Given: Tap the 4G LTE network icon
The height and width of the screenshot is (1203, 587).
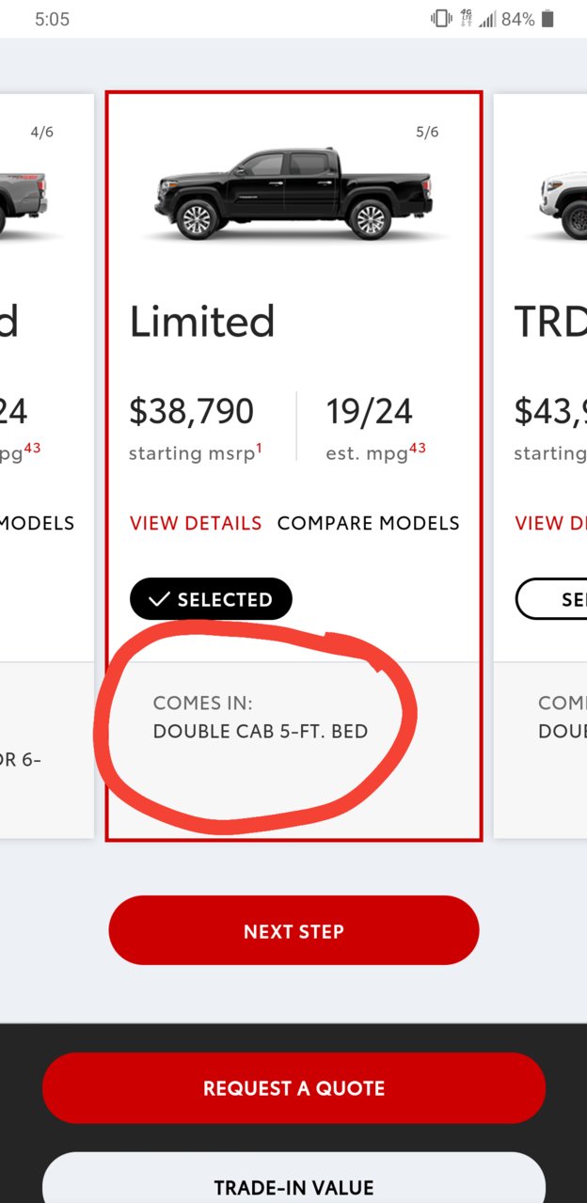Looking at the screenshot, I should [465, 19].
